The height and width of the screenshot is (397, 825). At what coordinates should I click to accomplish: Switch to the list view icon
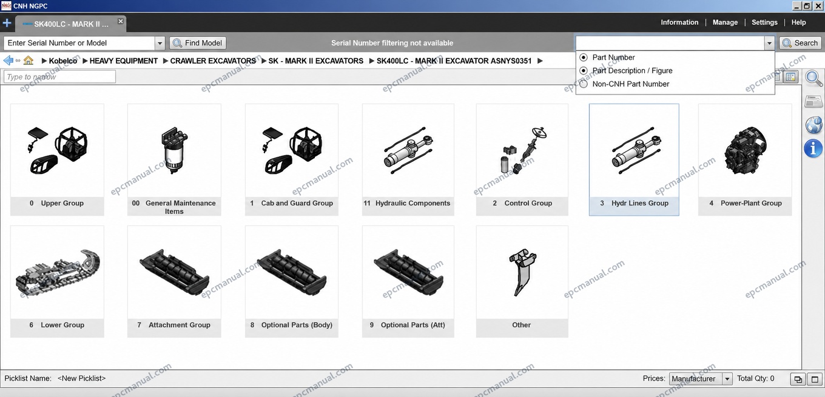pos(778,77)
